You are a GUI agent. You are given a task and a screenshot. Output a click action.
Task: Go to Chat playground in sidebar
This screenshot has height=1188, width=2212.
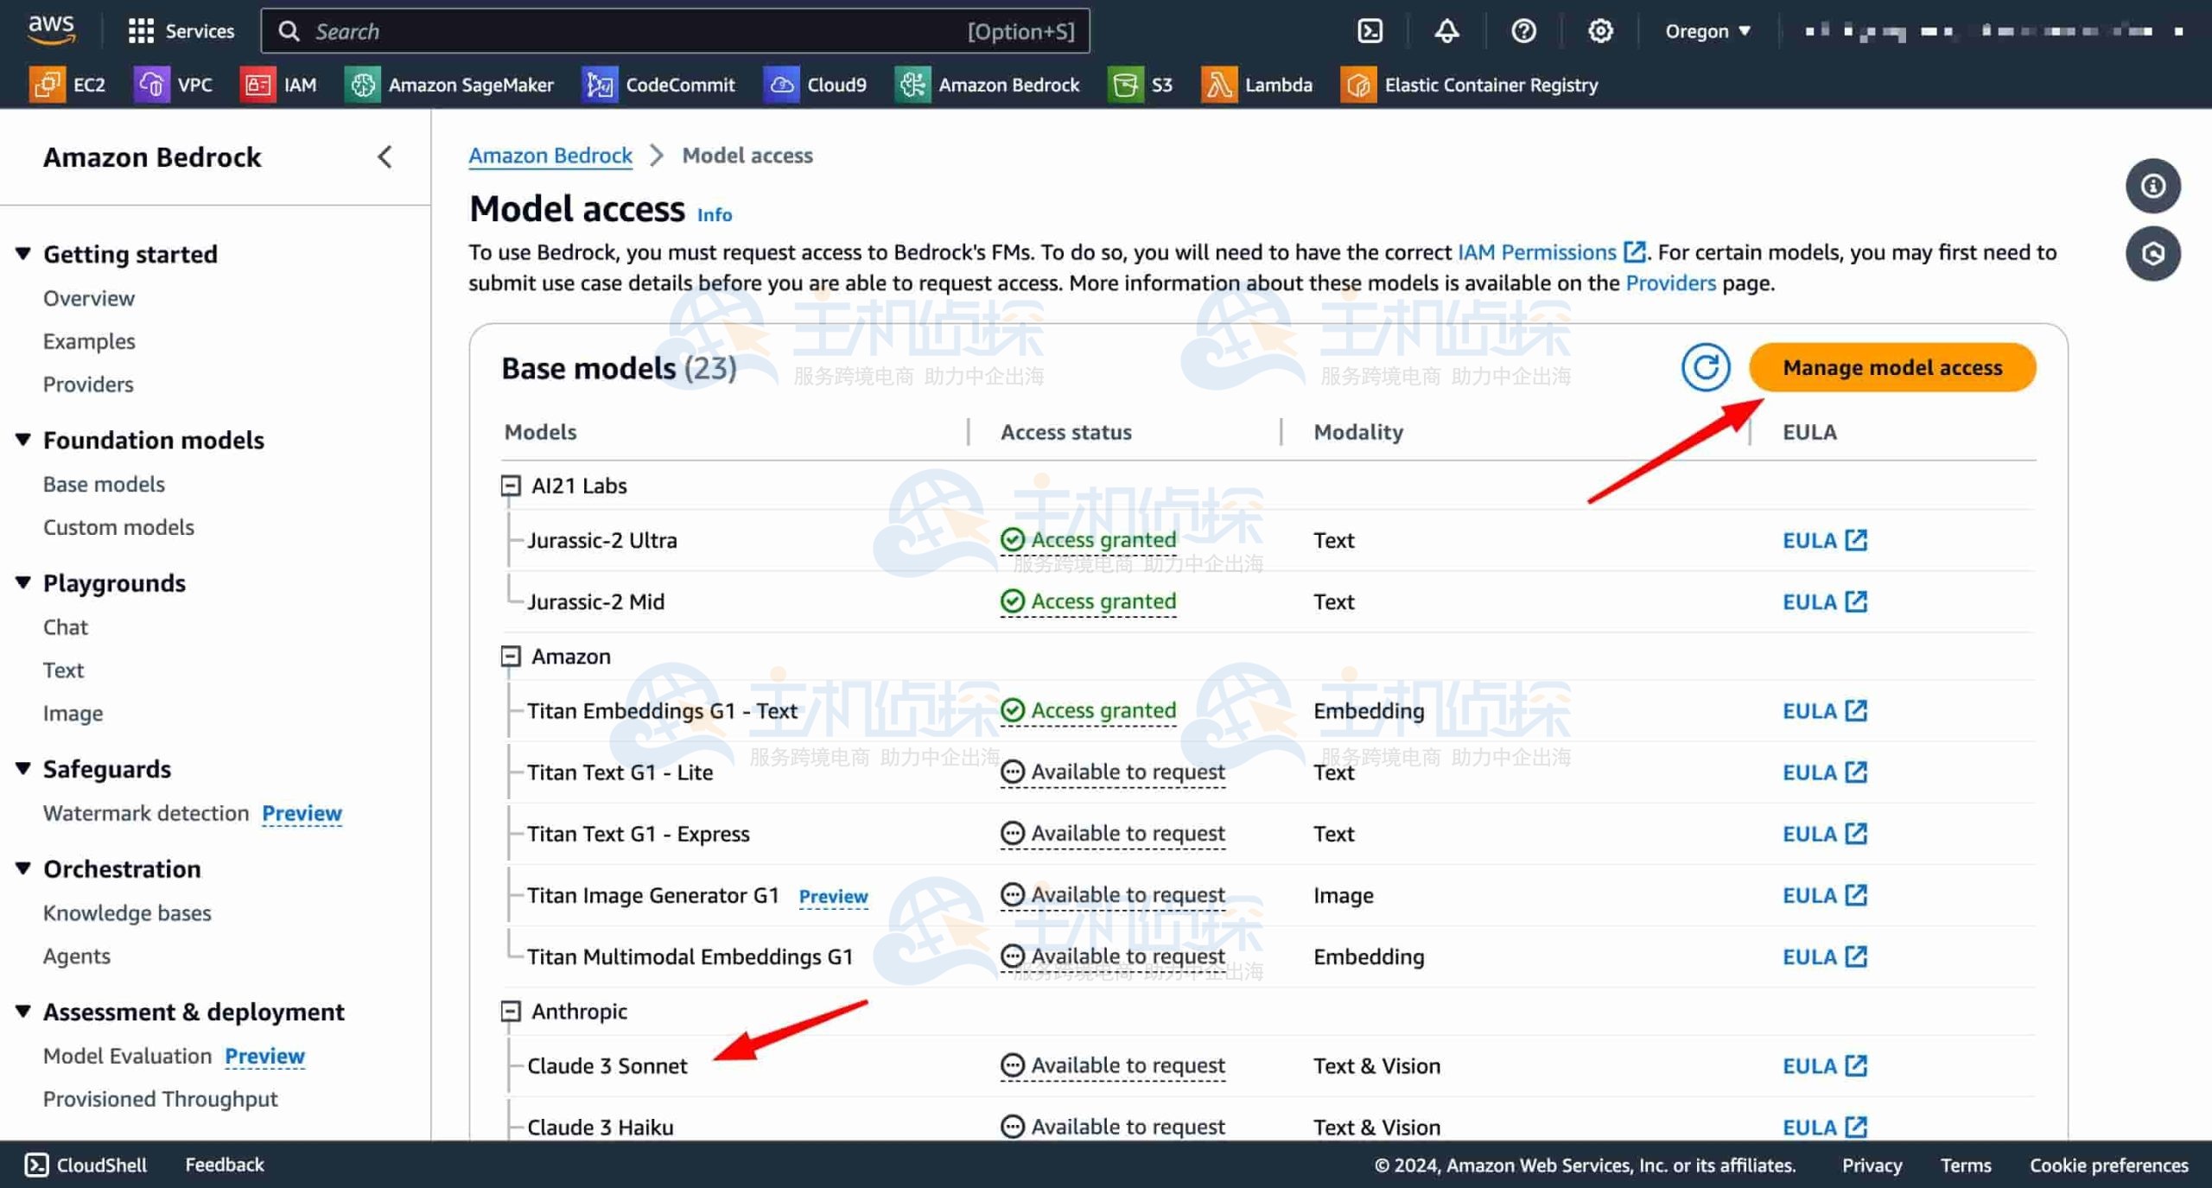[66, 627]
